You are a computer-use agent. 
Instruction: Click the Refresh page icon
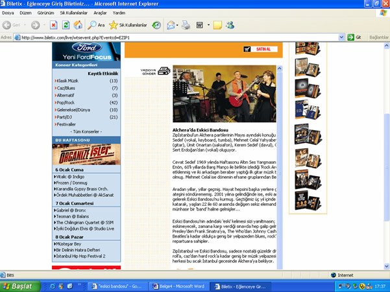[x=66, y=25]
